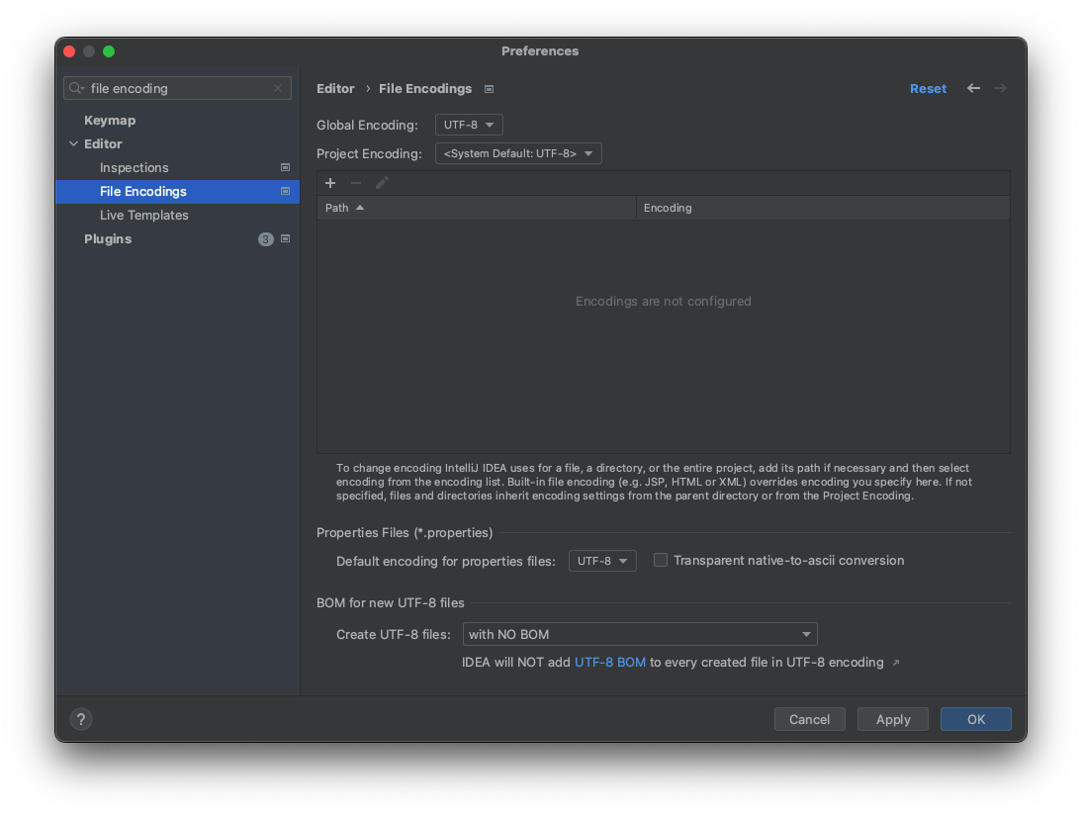Click the Editor breadcrumb
The width and height of the screenshot is (1082, 815).
tap(335, 88)
